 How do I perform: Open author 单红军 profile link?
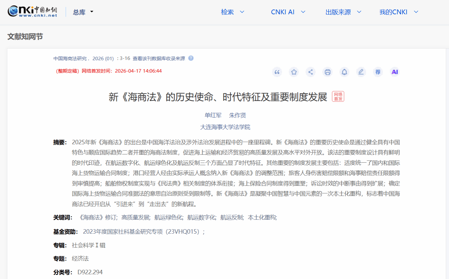(213, 115)
